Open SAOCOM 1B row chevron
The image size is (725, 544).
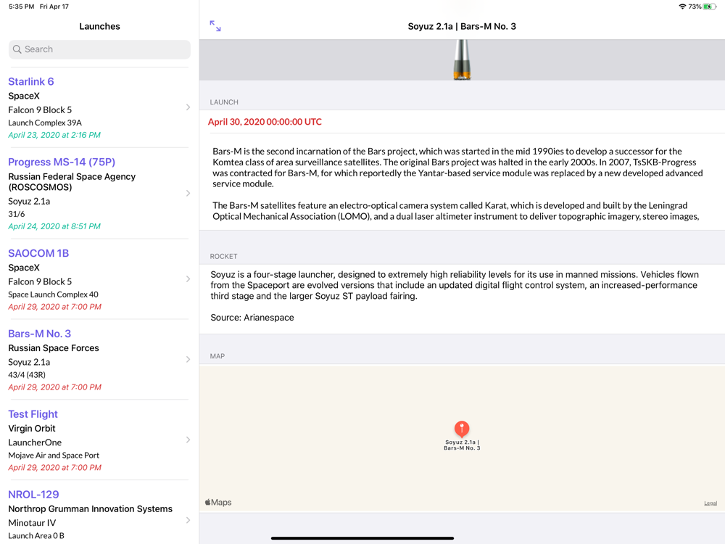coord(188,279)
